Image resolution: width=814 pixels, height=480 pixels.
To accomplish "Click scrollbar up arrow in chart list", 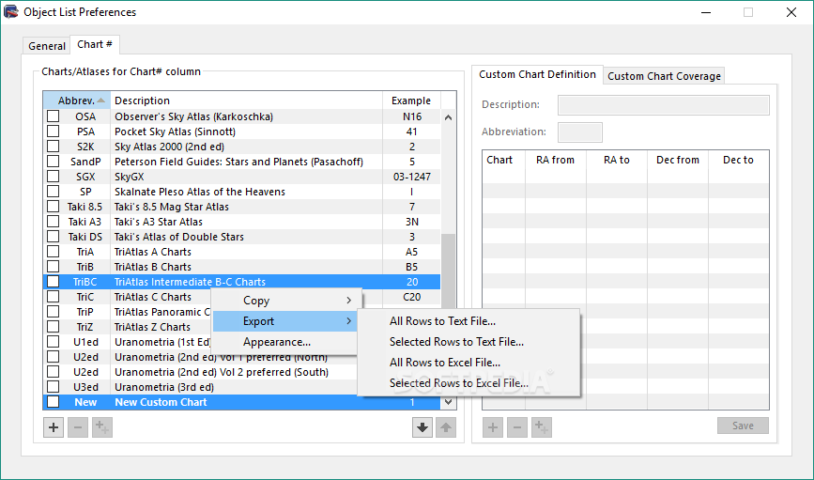I will coord(448,117).
